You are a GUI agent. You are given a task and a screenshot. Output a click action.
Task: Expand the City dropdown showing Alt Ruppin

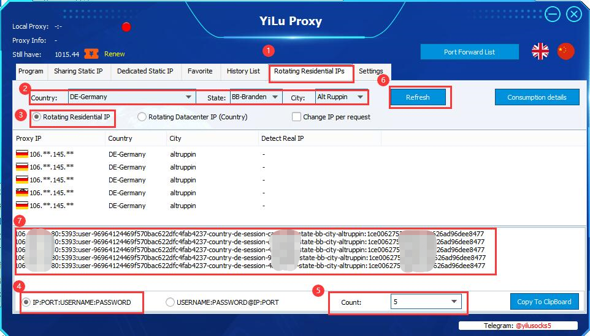[361, 97]
